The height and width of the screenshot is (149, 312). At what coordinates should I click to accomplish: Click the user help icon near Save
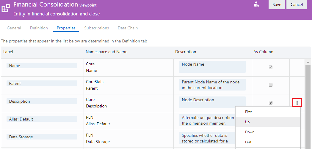(x=256, y=4)
